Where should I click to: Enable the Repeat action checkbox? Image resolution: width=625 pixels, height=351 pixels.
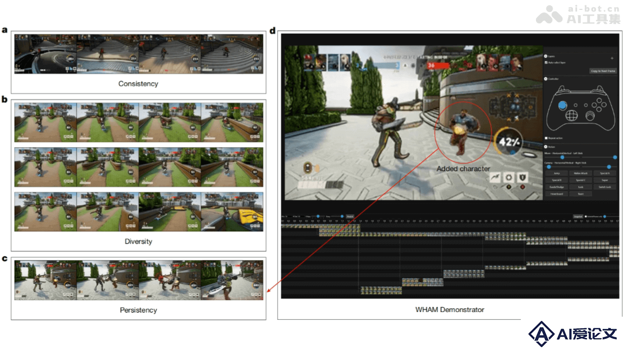546,138
